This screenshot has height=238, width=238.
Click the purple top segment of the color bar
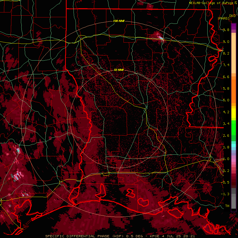[x=234, y=26]
